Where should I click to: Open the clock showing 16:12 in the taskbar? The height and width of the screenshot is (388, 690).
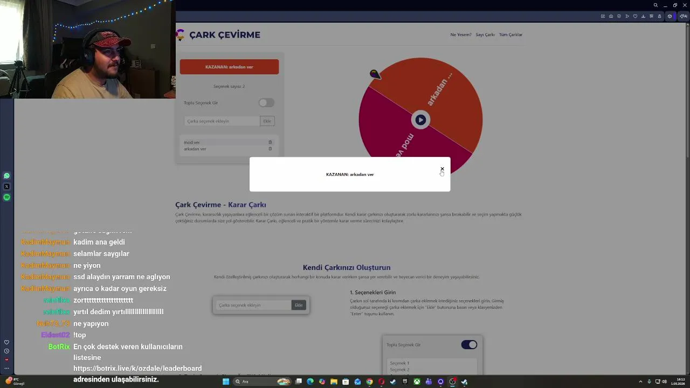tap(678, 382)
